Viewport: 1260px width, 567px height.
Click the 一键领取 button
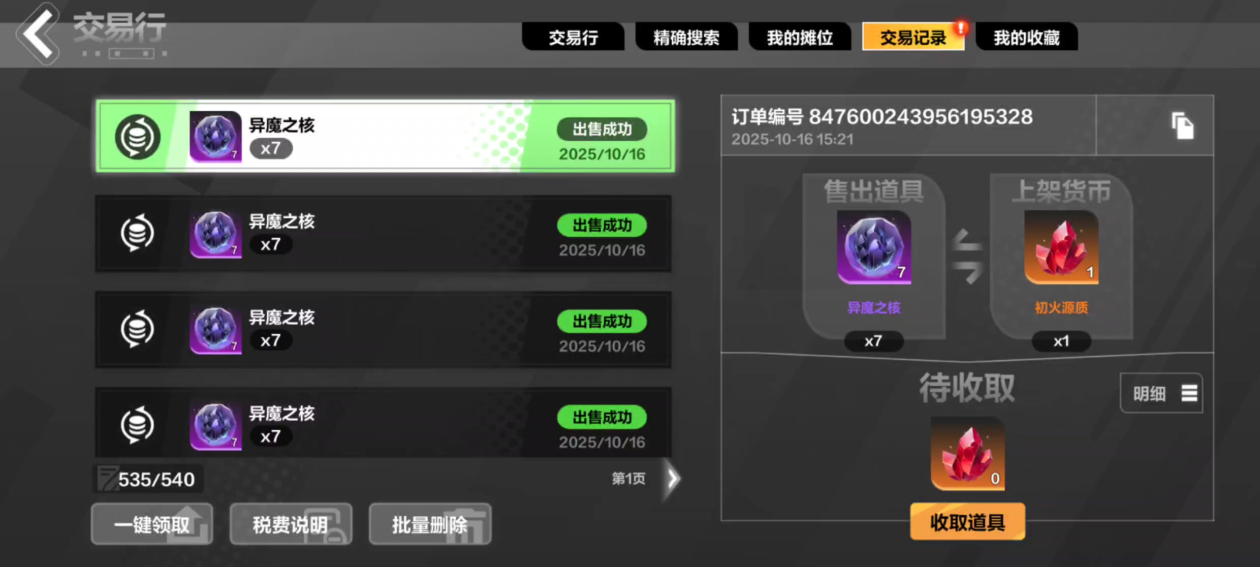point(152,524)
